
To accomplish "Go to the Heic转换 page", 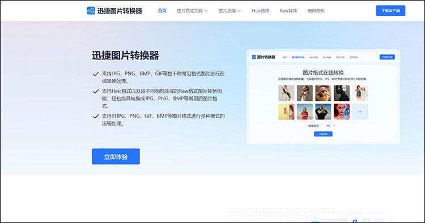I will pyautogui.click(x=261, y=11).
